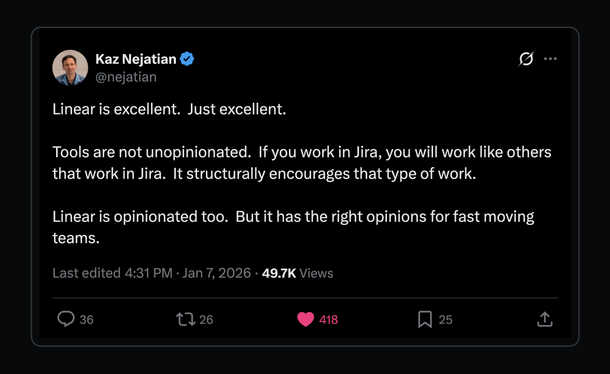610x374 pixels.
Task: Open the more options ellipsis menu
Action: (550, 59)
